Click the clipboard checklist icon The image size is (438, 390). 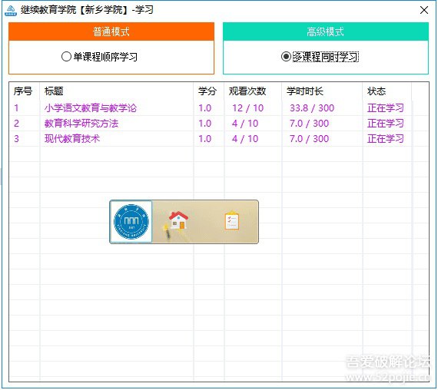tap(232, 221)
